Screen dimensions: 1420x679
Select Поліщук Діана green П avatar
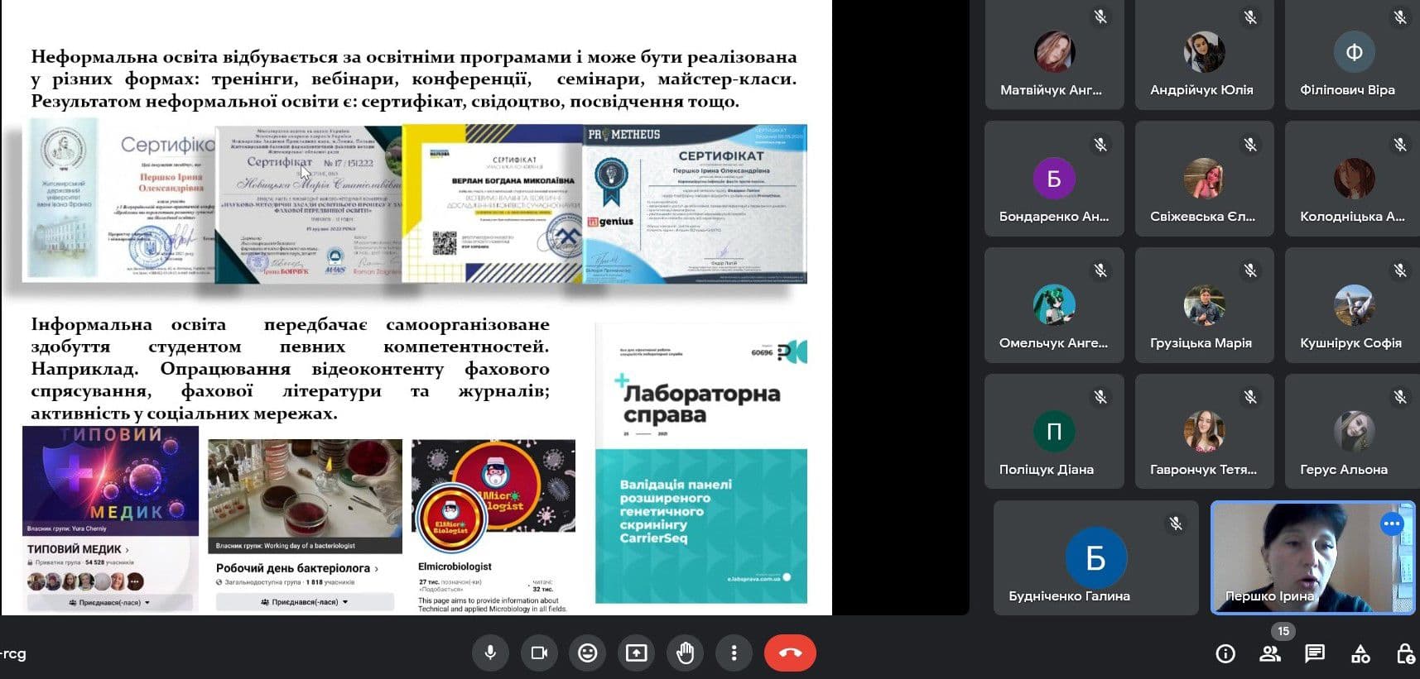pyautogui.click(x=1054, y=431)
